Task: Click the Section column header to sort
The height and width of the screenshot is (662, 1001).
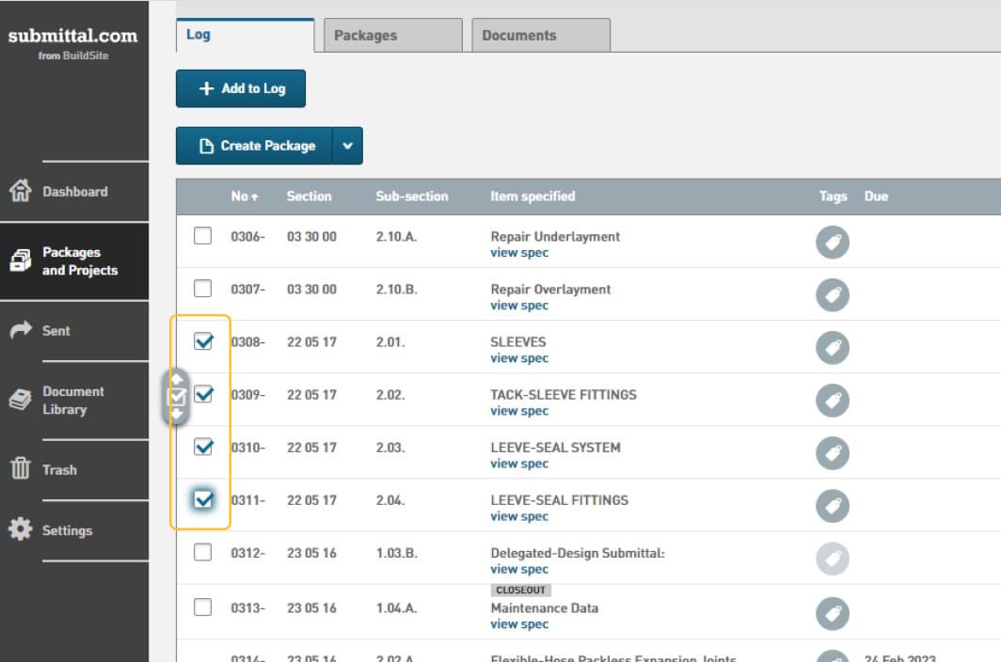Action: point(309,197)
